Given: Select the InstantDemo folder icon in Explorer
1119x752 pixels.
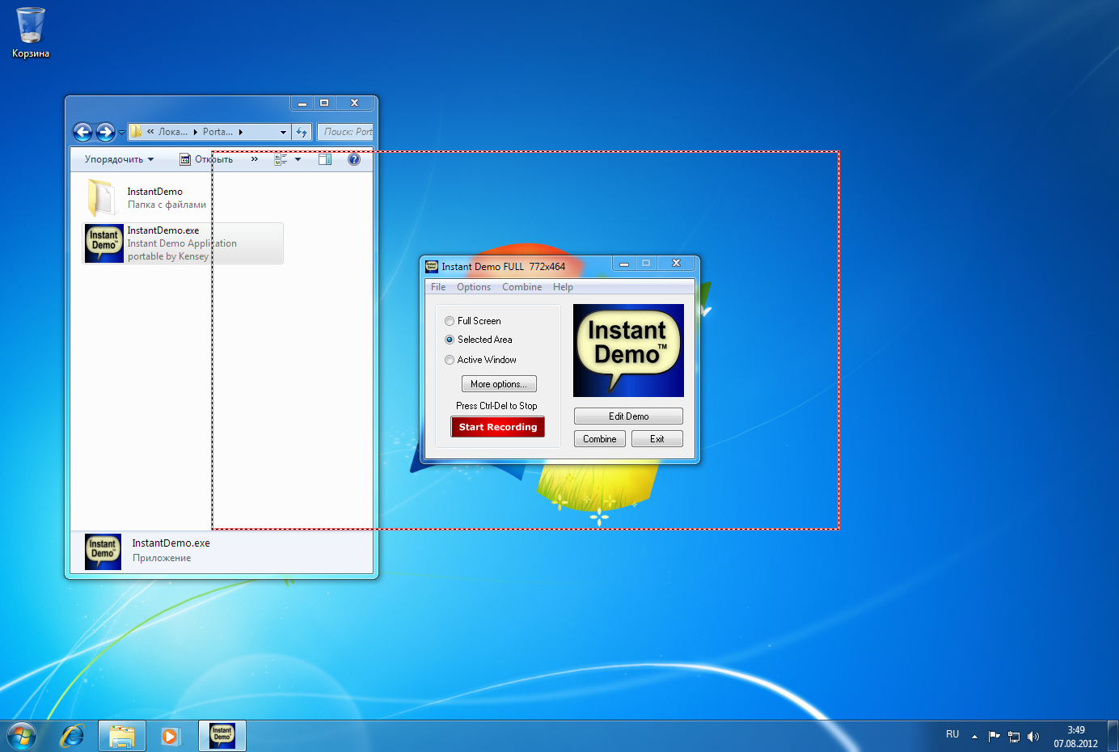Looking at the screenshot, I should pos(102,198).
